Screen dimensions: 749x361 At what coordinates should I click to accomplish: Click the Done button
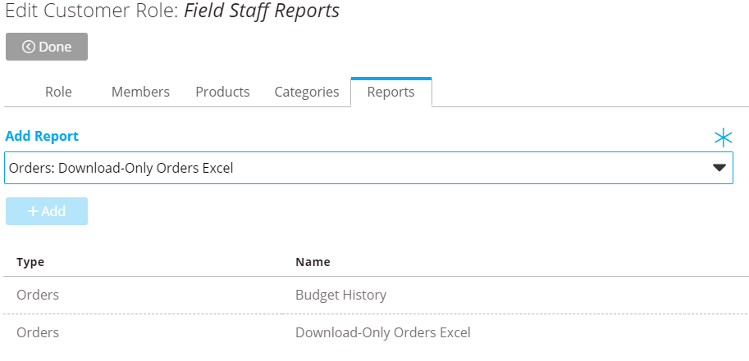46,47
